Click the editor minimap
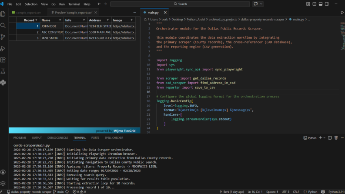The image size is (345, 194). 342,36
